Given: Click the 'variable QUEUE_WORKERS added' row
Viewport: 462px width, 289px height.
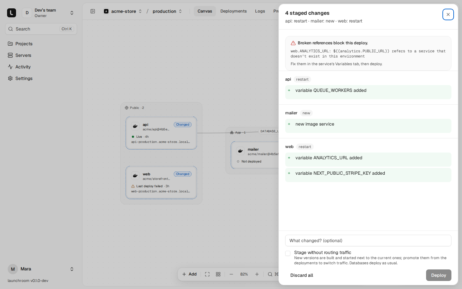Looking at the screenshot, I should [x=368, y=92].
